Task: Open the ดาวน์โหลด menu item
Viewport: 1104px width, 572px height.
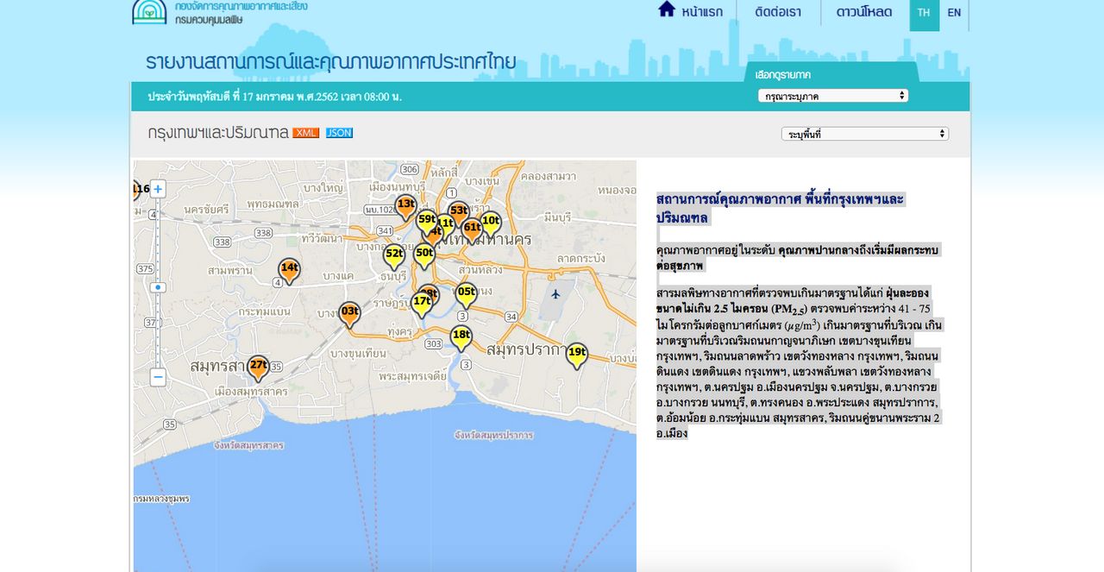Action: pyautogui.click(x=864, y=12)
